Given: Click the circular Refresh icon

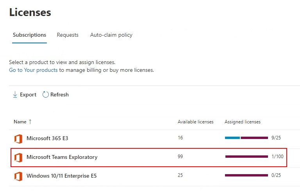Looking at the screenshot, I should point(46,94).
